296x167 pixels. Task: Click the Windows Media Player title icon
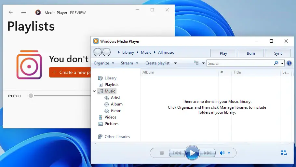[x=96, y=41]
